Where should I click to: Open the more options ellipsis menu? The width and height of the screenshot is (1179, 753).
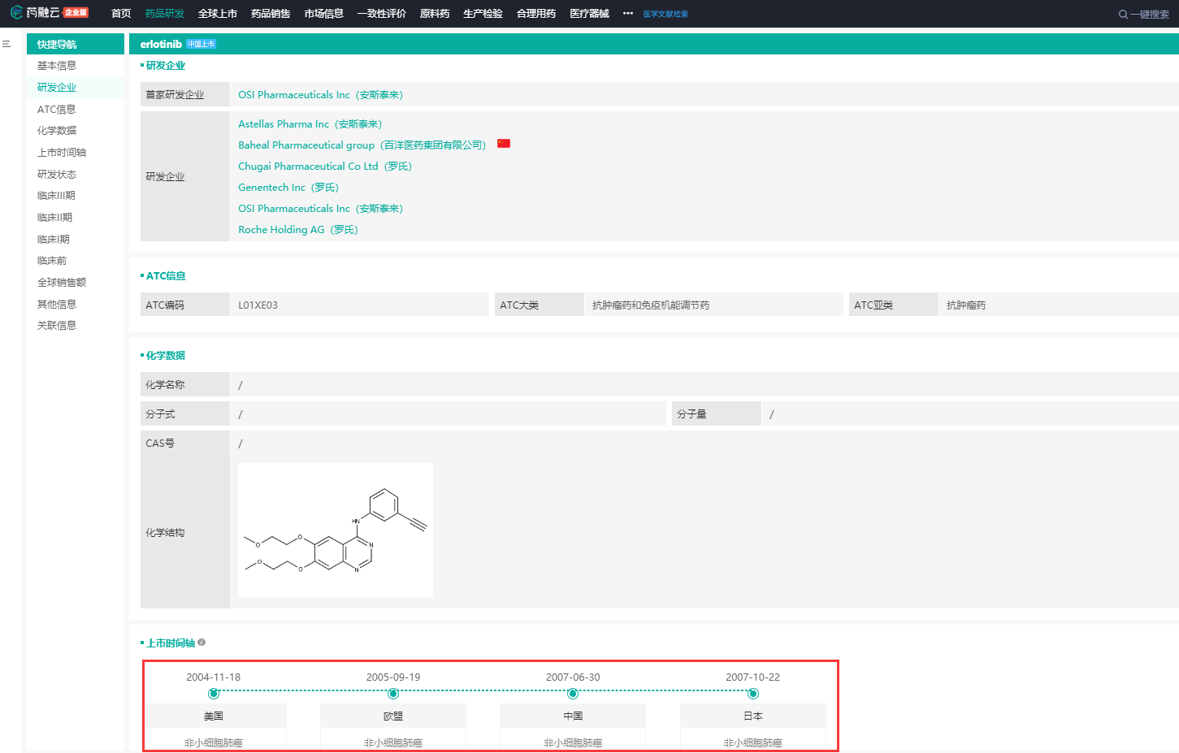[628, 13]
